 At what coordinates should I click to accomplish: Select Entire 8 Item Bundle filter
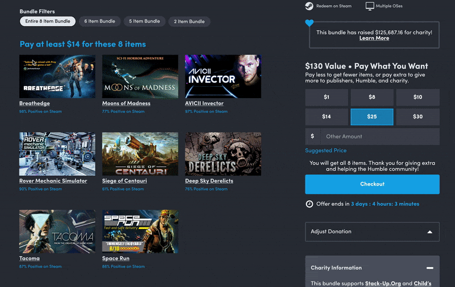click(x=48, y=21)
